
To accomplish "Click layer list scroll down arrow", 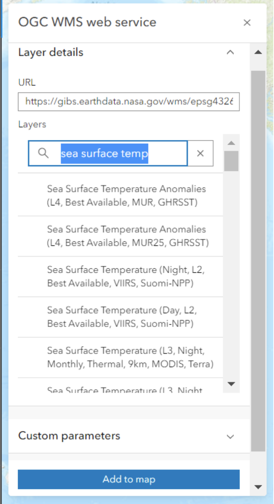I will click(231, 384).
